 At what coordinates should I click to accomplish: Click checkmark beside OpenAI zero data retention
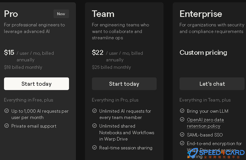point(182,120)
